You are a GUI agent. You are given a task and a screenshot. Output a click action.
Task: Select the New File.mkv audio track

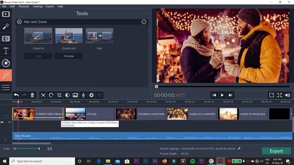click(152, 136)
